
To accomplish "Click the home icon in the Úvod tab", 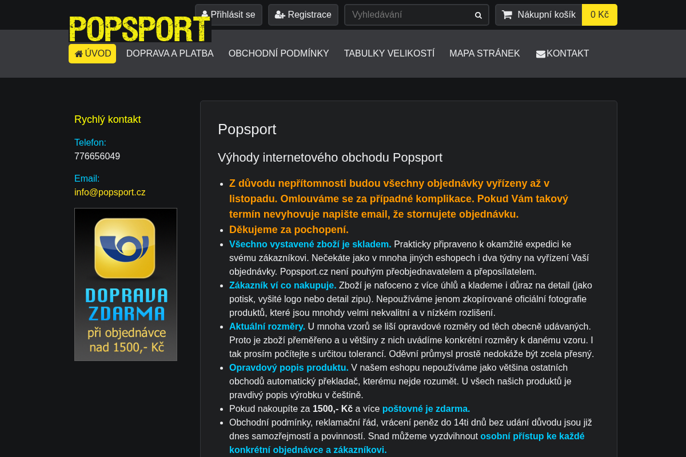I will [x=79, y=54].
